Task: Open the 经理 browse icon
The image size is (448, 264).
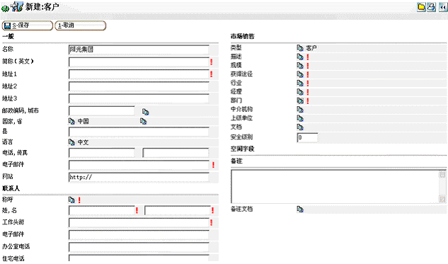Action: pos(300,92)
